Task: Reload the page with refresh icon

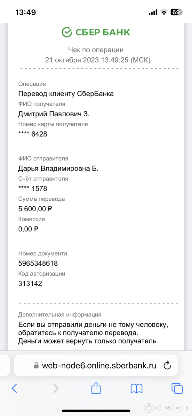Action: tap(167, 365)
